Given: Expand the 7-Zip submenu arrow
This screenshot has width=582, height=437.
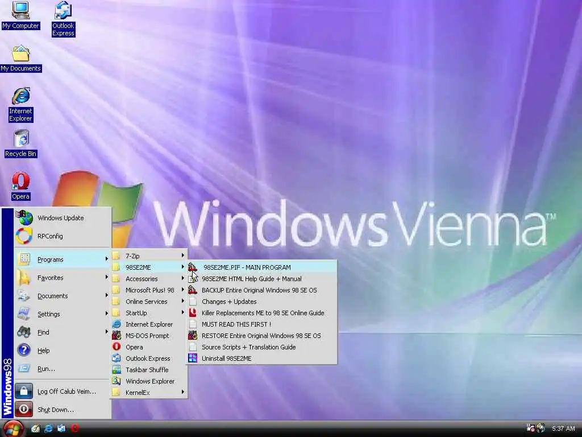Looking at the screenshot, I should [x=183, y=255].
